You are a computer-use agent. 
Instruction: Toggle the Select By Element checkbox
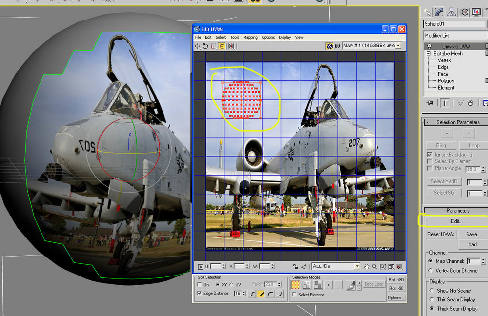(x=430, y=161)
